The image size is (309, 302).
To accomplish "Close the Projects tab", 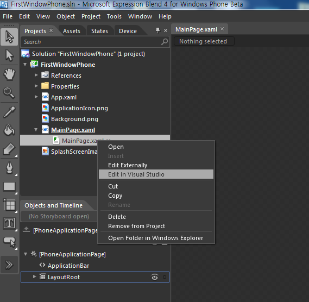I will (51, 30).
